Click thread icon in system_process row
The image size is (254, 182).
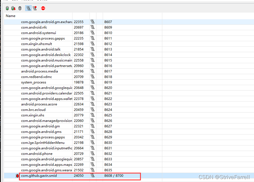[x=92, y=82]
